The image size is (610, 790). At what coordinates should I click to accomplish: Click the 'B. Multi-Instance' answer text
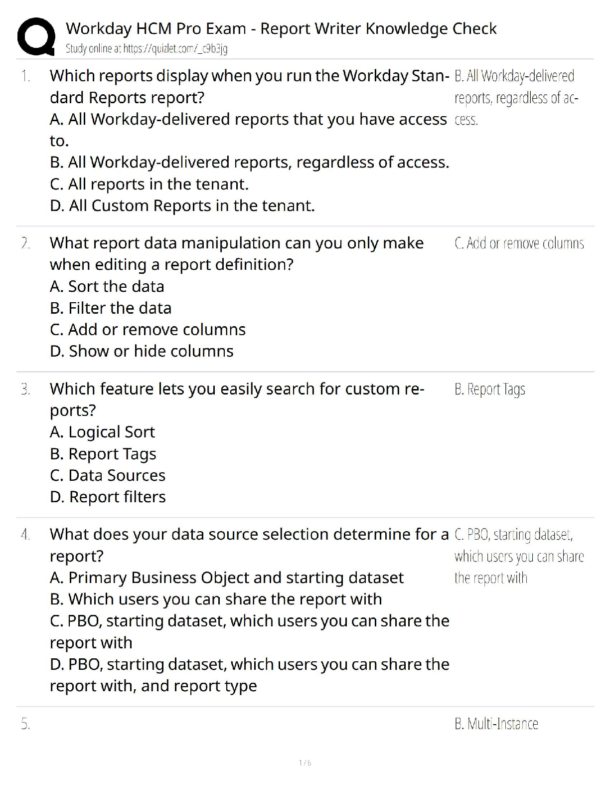[x=496, y=724]
